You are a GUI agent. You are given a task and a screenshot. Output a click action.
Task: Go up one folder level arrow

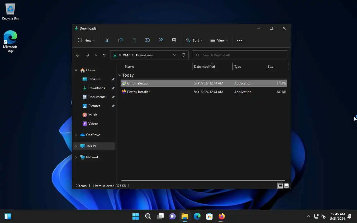pos(104,55)
